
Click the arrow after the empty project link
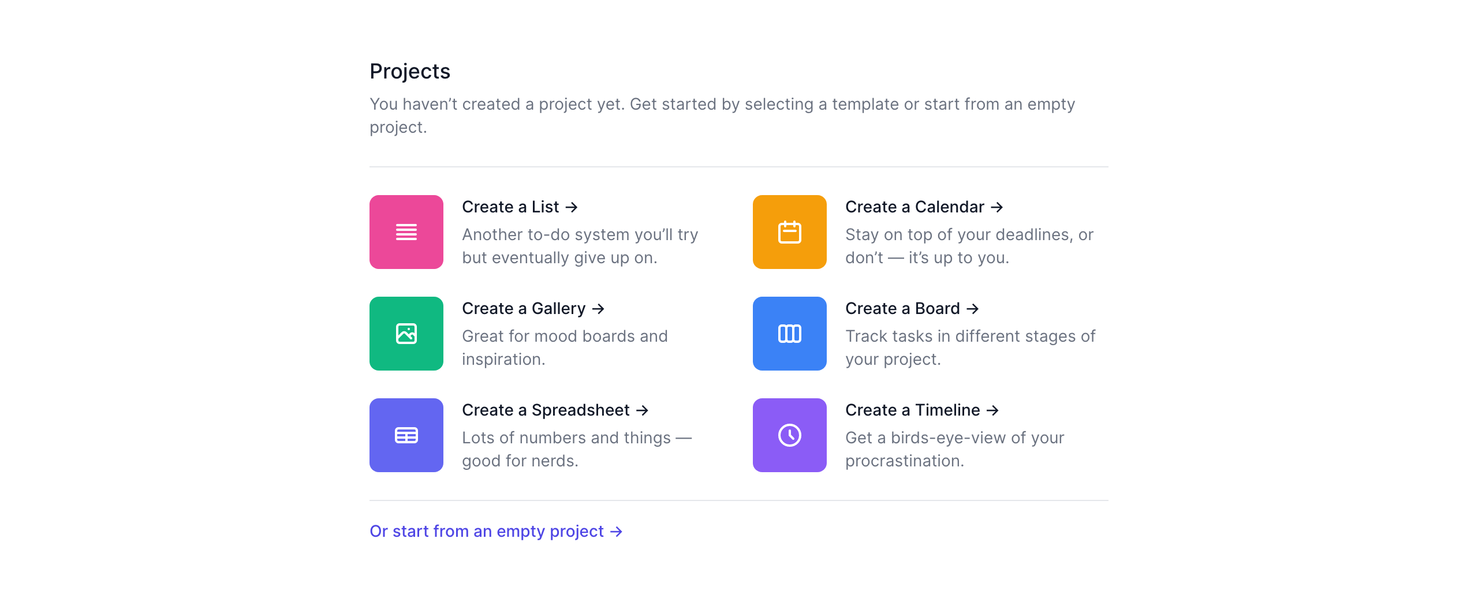coord(617,532)
